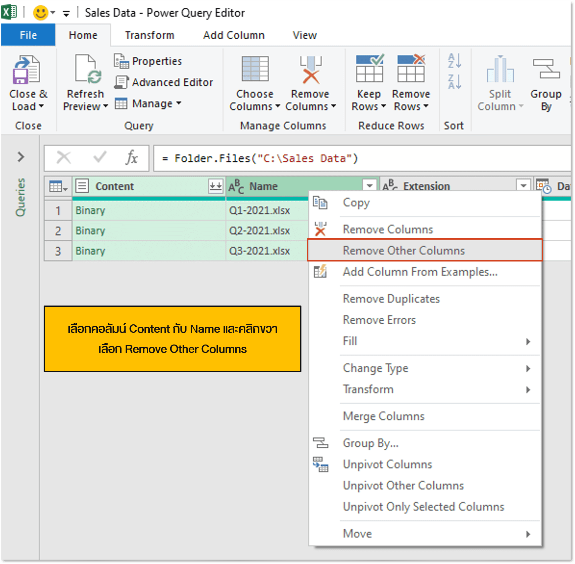This screenshot has height=564, width=575.
Task: Select Remove Other Columns from context menu
Action: coord(403,250)
